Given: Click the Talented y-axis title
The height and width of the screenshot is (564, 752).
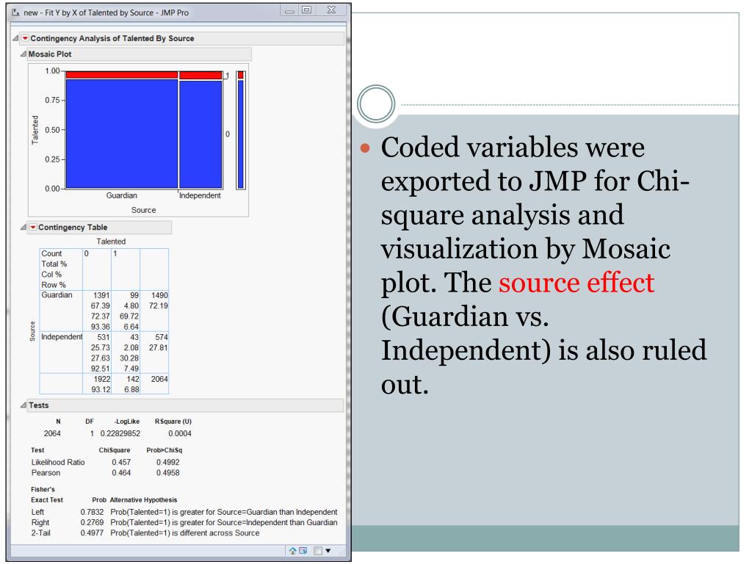Looking at the screenshot, I should 35,130.
